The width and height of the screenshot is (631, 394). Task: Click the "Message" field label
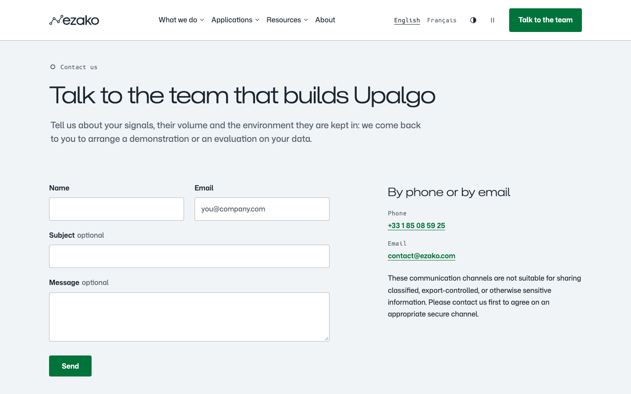point(64,282)
